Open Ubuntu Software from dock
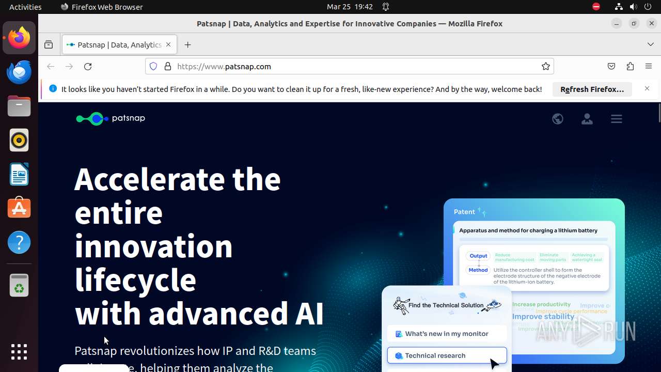The width and height of the screenshot is (661, 372). pos(19,208)
